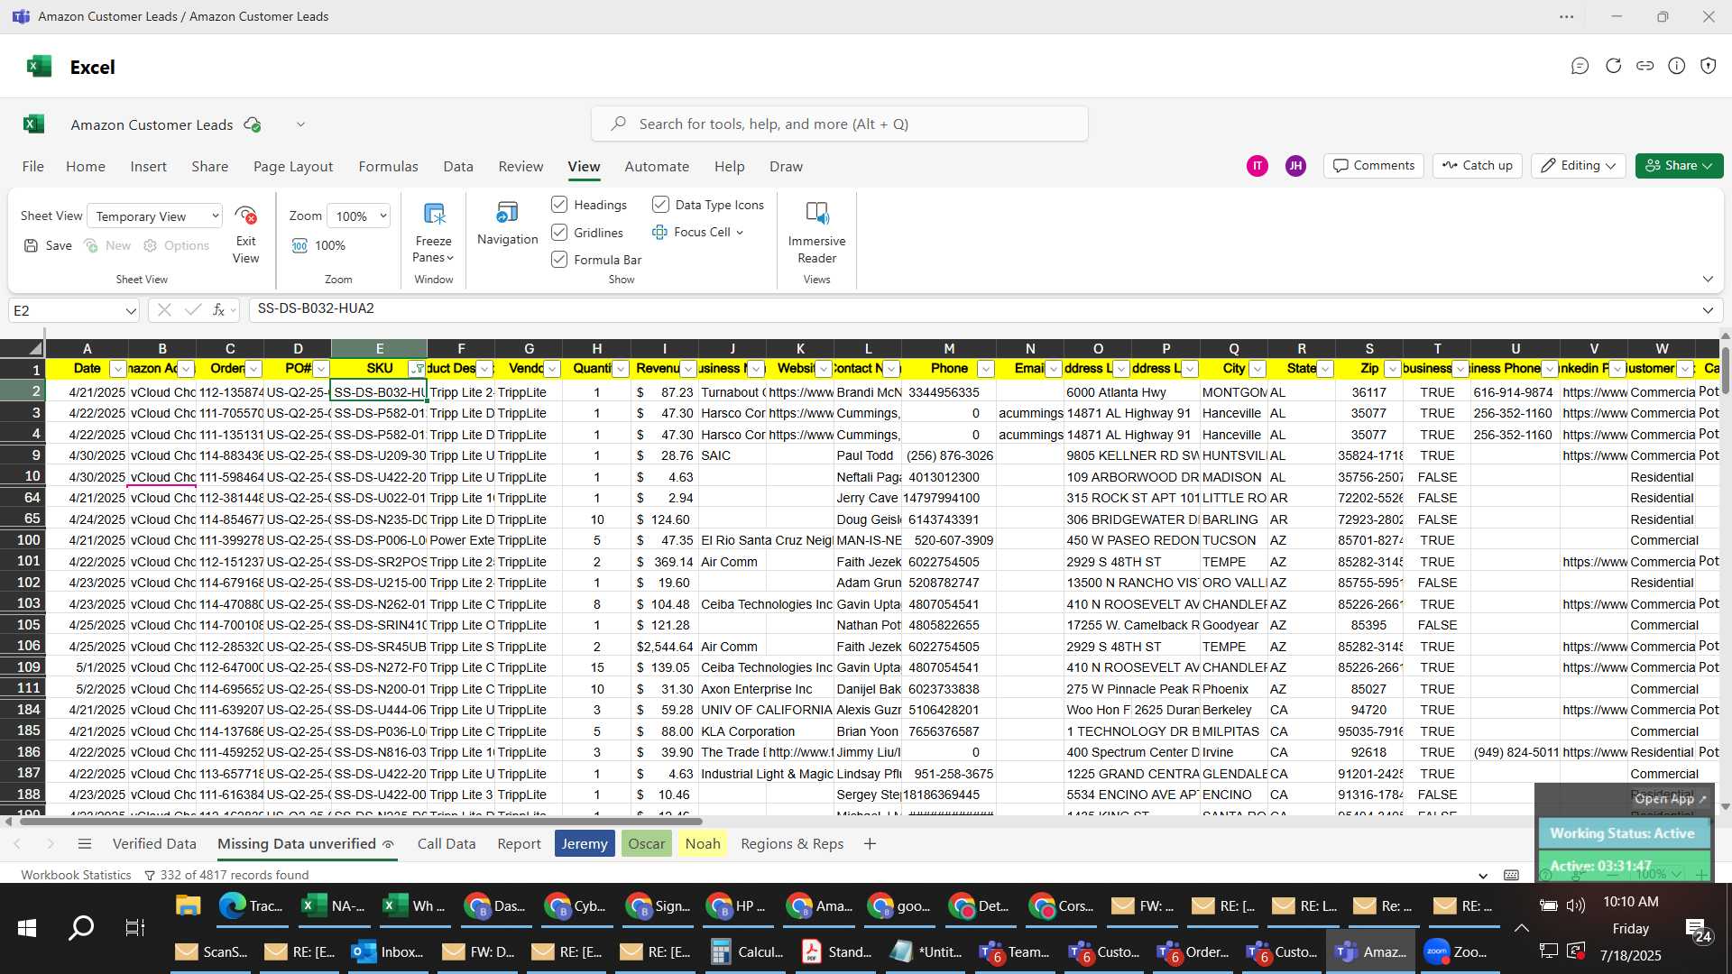
Task: Open the JH user presence avatar
Action: click(1295, 166)
